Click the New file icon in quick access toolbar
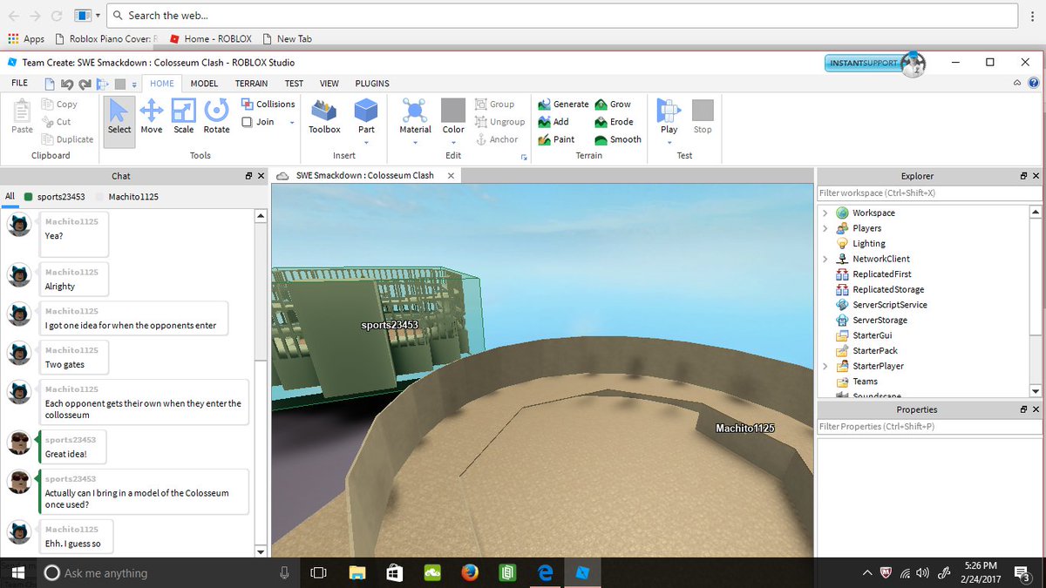This screenshot has height=588, width=1046. 49,84
